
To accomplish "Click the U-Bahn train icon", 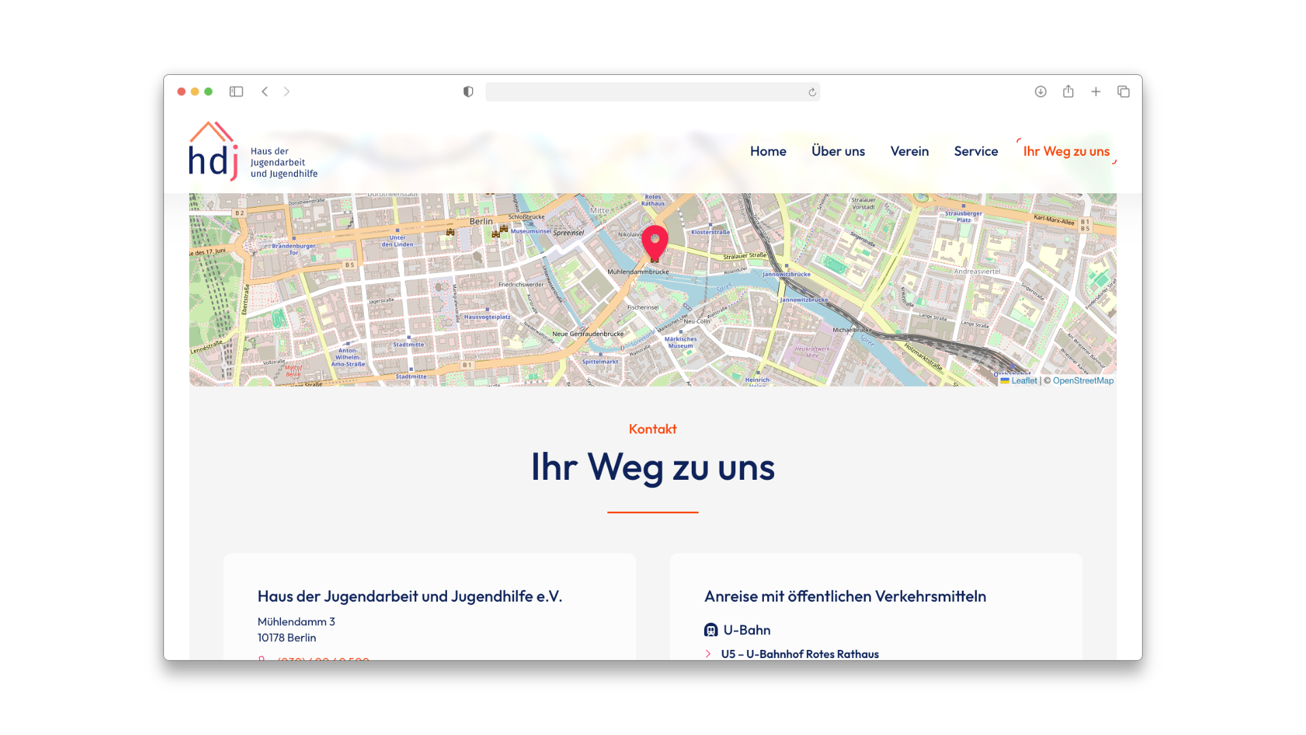I will pyautogui.click(x=711, y=630).
